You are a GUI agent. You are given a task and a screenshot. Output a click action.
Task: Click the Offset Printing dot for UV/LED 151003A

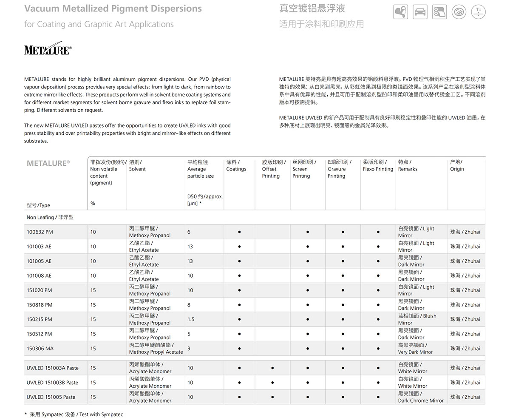coord(272,368)
